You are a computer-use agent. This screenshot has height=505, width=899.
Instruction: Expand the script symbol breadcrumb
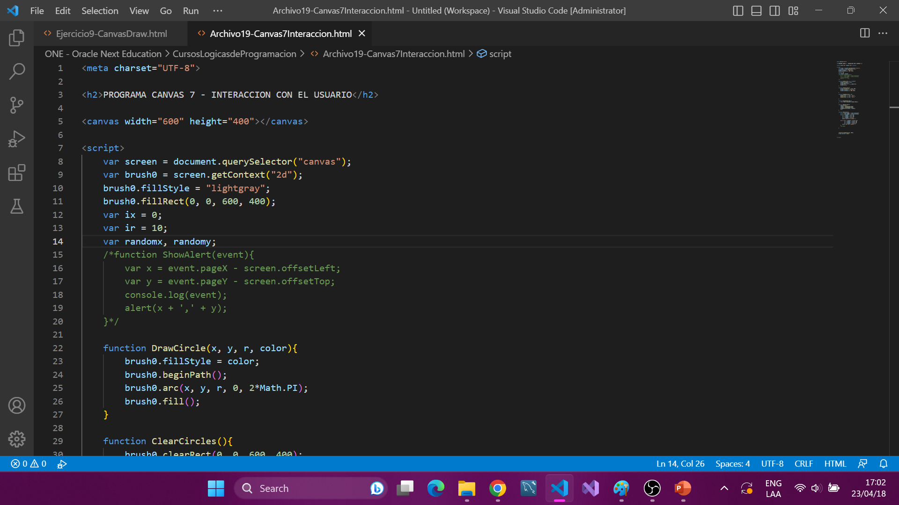[x=494, y=54]
